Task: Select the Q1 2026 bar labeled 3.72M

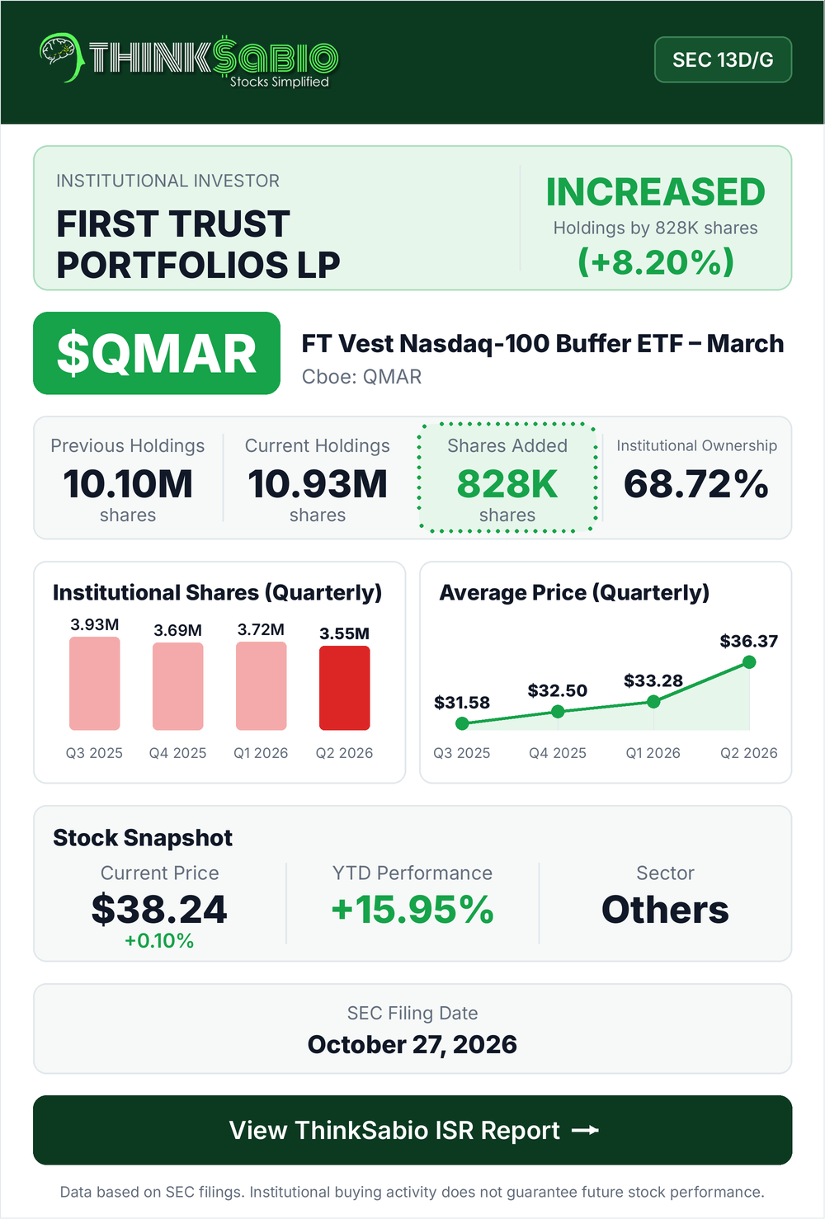Action: tap(261, 686)
